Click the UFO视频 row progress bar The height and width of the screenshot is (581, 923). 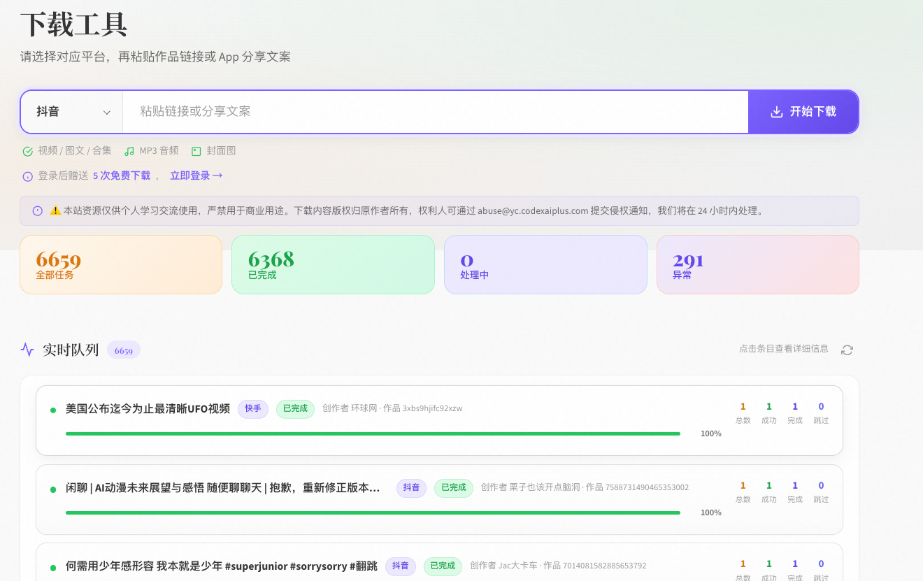(373, 433)
